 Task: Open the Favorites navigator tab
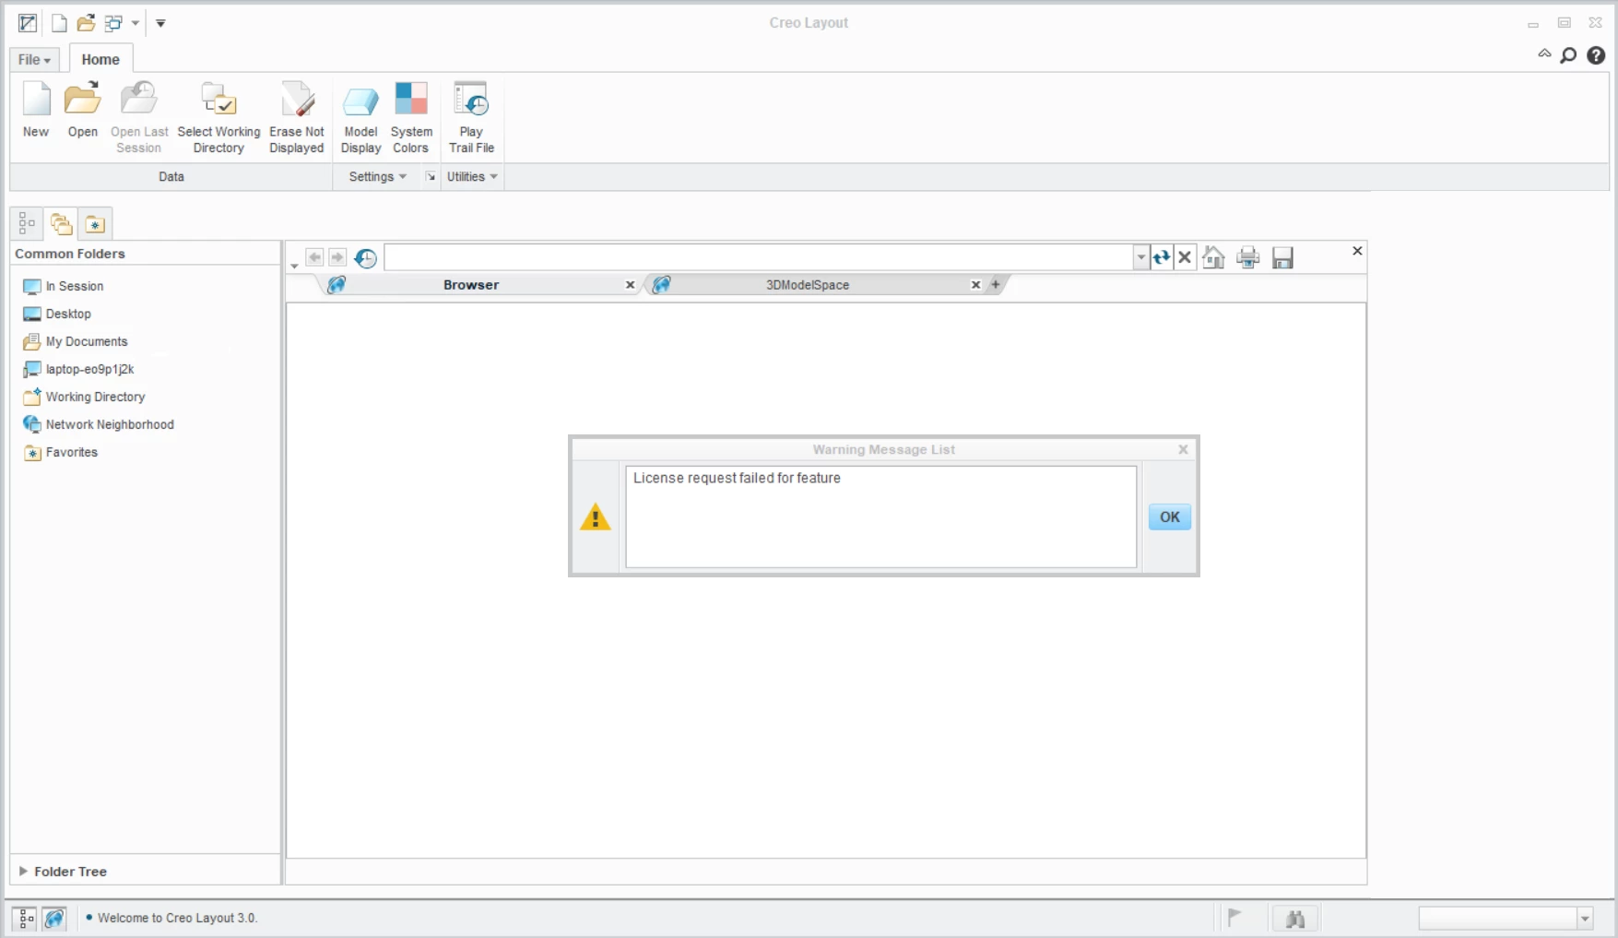point(95,223)
